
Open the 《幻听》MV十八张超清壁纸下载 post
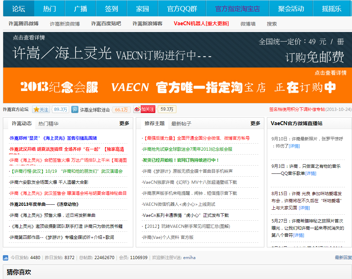190,182
